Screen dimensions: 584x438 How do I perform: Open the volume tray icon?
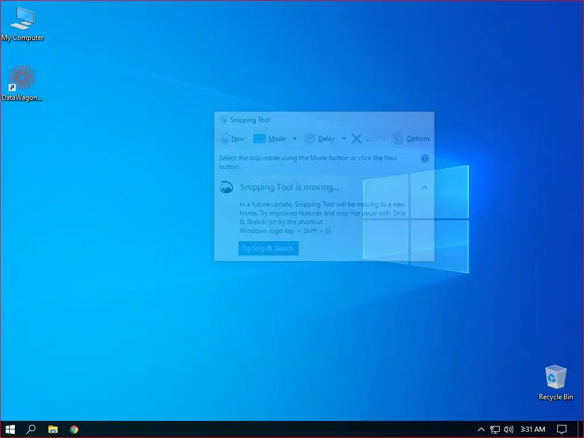point(508,429)
